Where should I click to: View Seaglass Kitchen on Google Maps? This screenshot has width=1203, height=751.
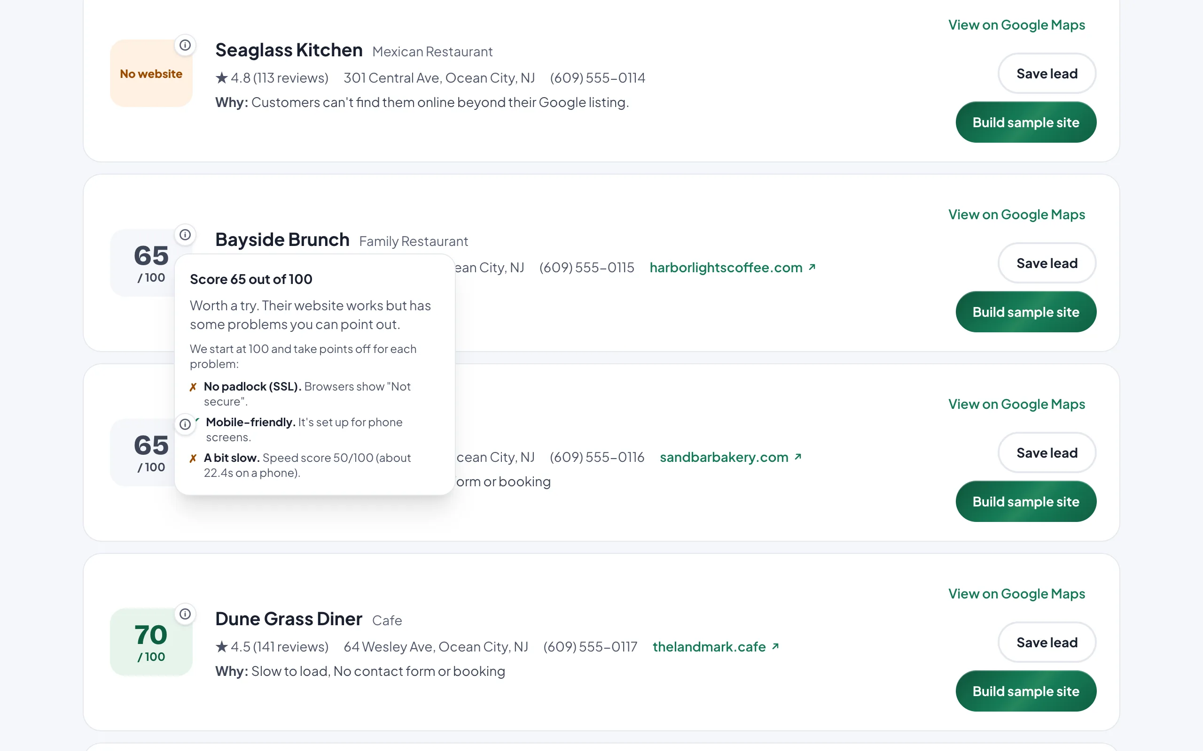coord(1016,25)
